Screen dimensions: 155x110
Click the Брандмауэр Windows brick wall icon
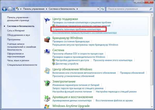[47, 39]
